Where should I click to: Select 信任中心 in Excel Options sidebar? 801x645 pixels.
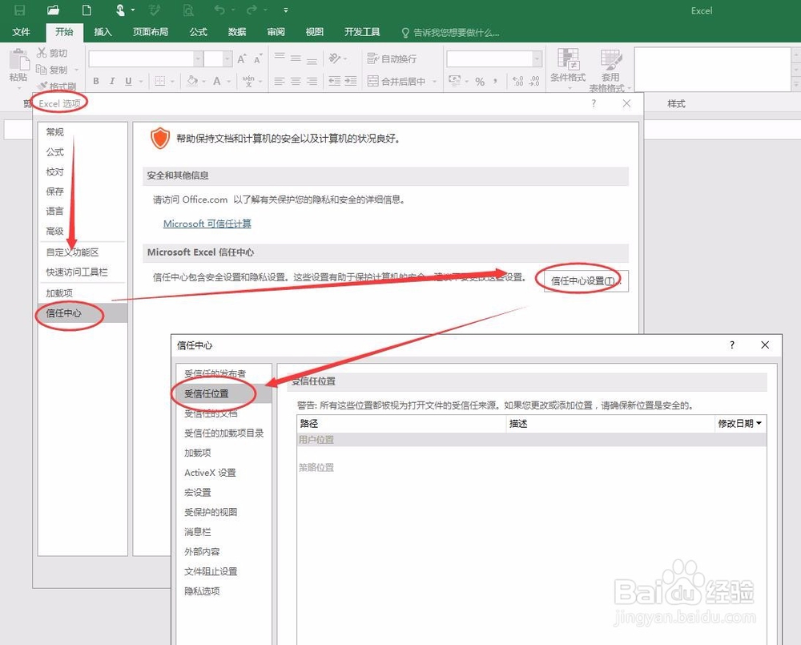pos(83,312)
